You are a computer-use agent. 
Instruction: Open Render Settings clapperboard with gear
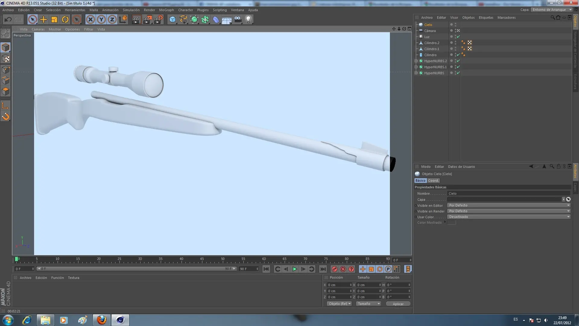click(x=159, y=20)
